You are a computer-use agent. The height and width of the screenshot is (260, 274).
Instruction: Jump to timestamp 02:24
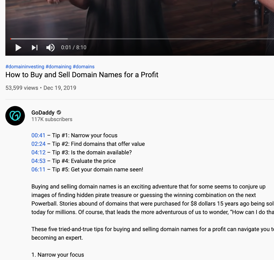(38, 144)
